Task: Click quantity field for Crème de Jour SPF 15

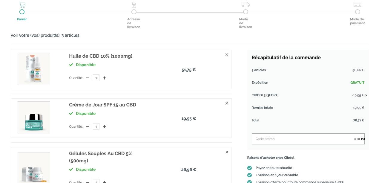Action: tap(96, 126)
